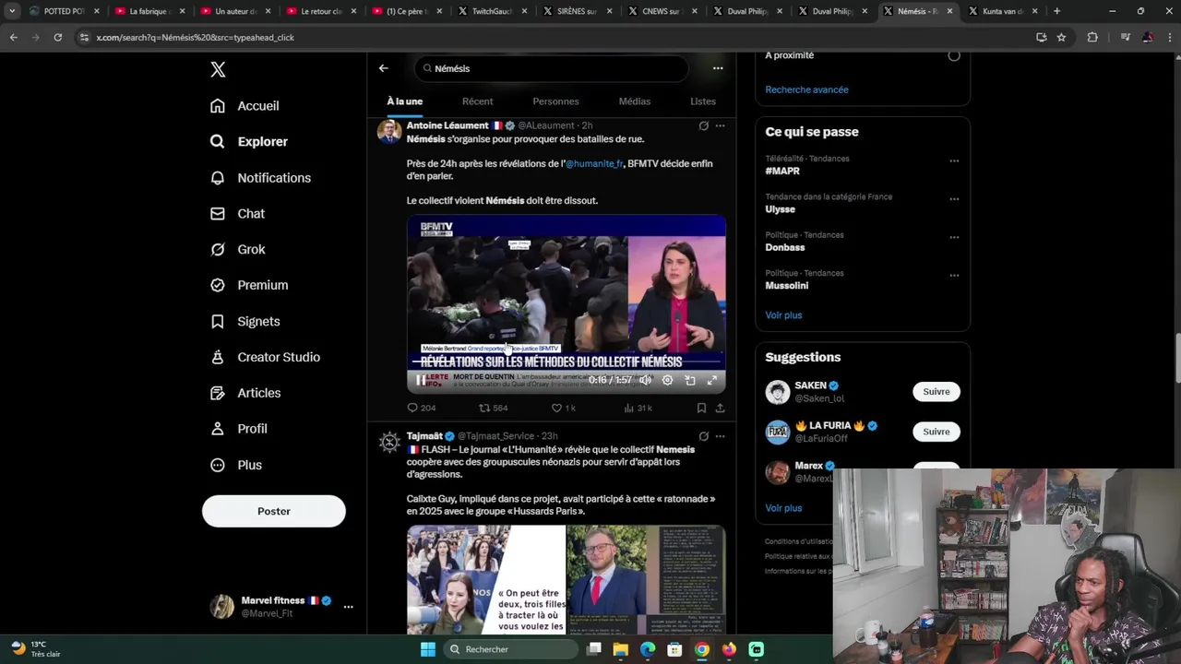Viewport: 1181px width, 664px height.
Task: Click Voir plus under Suggestions
Action: pos(783,508)
